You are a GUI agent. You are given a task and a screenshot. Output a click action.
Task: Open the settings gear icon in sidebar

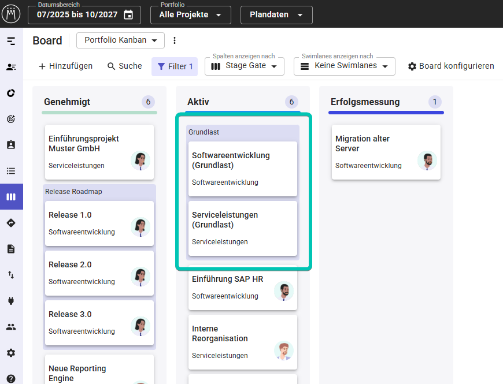11,353
